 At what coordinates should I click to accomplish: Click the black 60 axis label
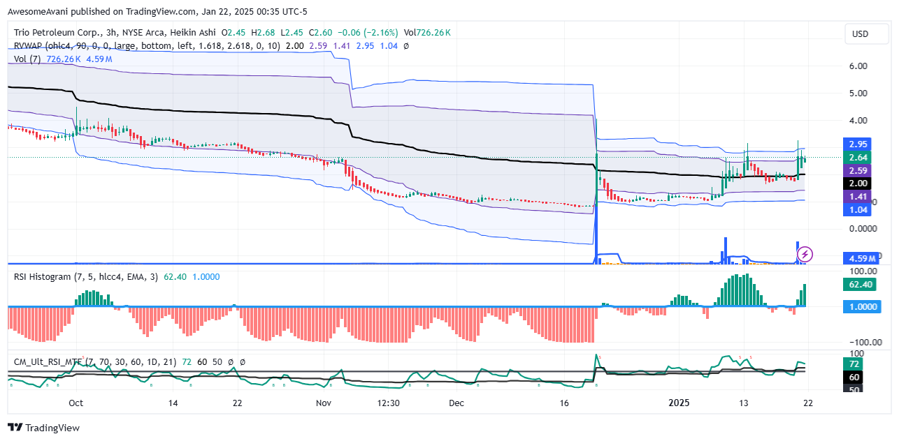coord(854,377)
